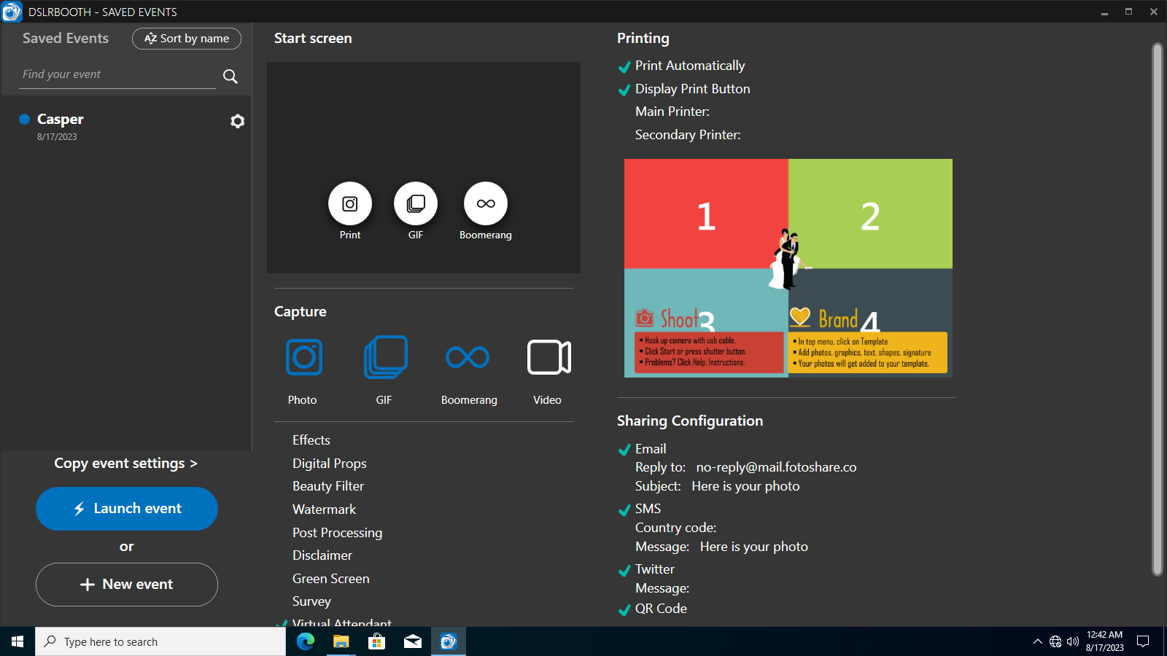
Task: Select the Photo capture mode icon
Action: tap(304, 357)
